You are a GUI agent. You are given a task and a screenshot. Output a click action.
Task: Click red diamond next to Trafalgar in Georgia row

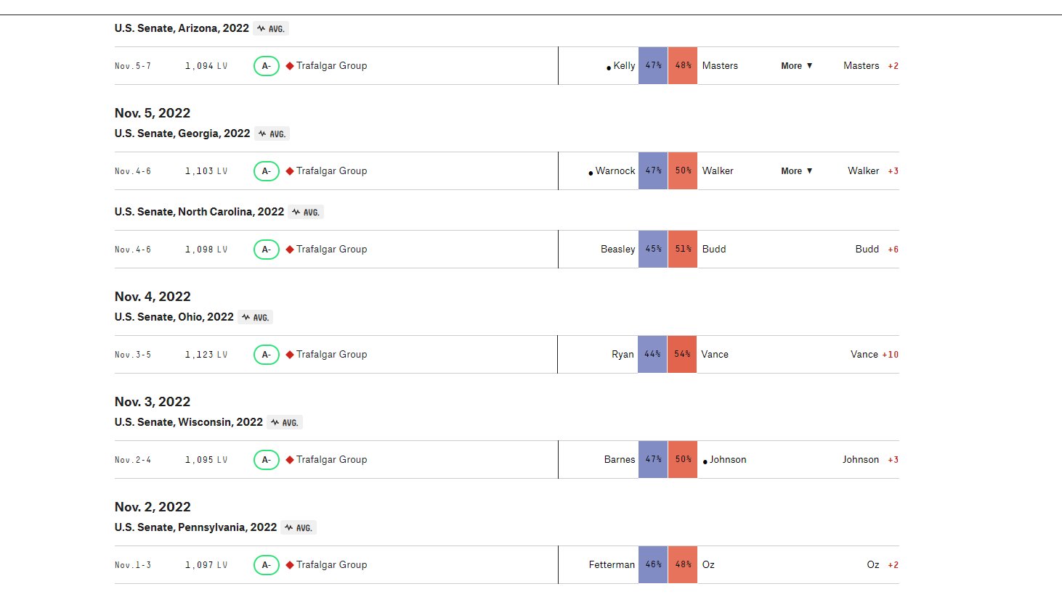coord(290,171)
